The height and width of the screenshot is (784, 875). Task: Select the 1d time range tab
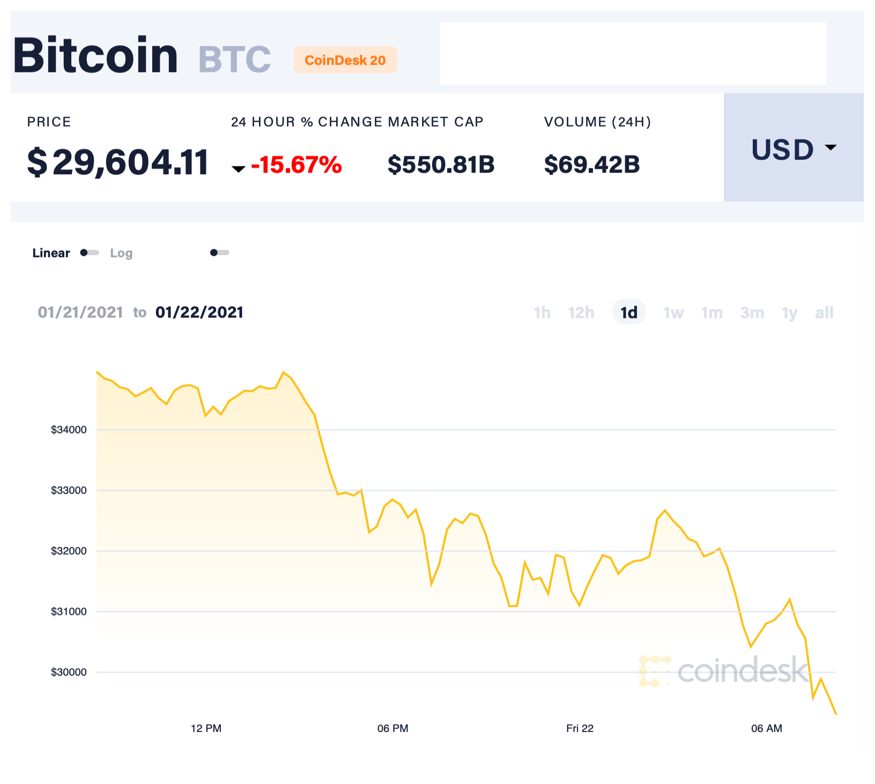point(629,312)
